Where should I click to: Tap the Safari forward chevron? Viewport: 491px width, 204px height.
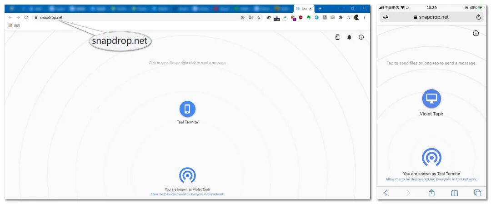tap(408, 193)
